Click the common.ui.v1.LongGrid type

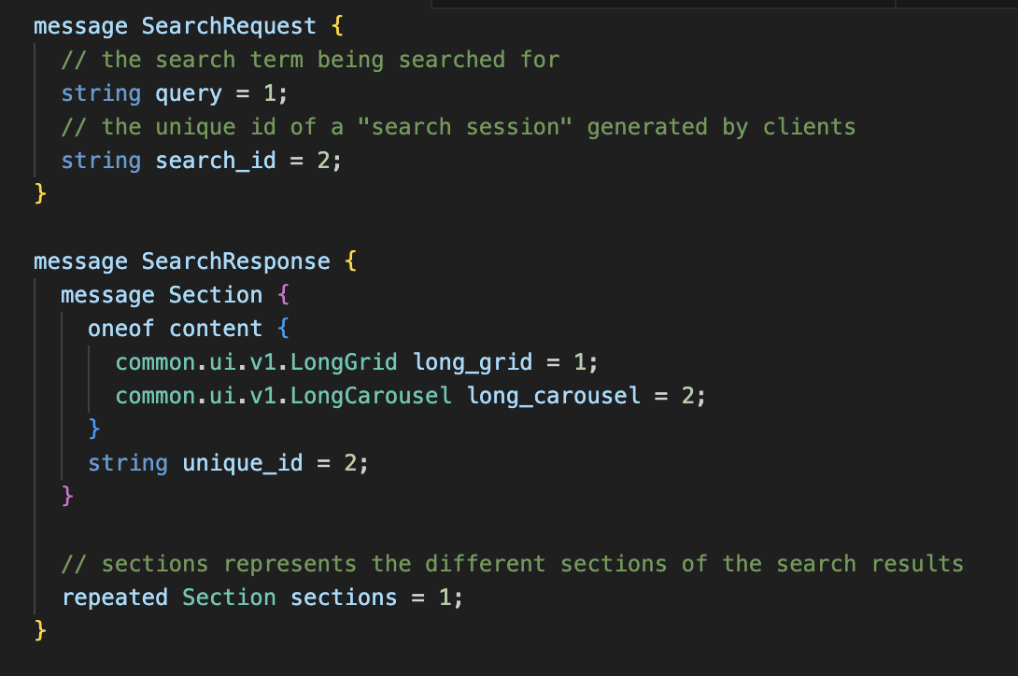click(257, 362)
